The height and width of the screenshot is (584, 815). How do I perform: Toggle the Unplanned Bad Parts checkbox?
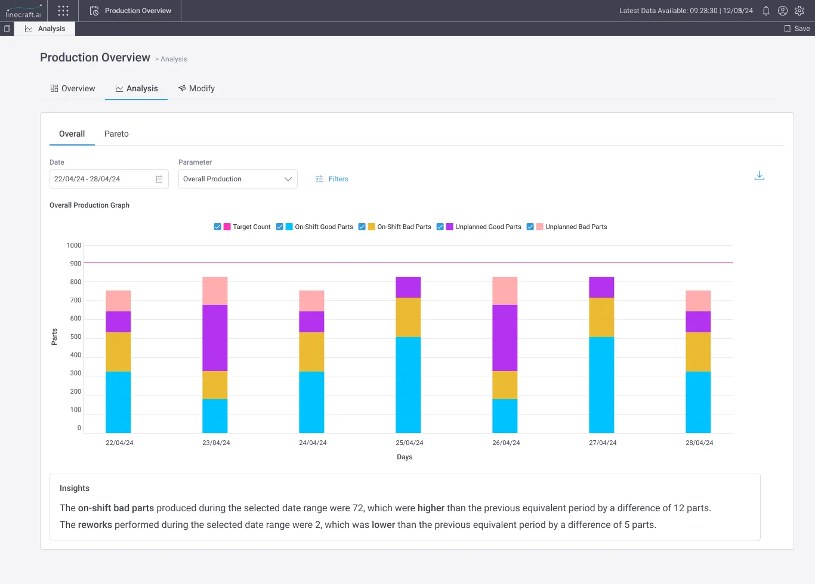click(530, 227)
